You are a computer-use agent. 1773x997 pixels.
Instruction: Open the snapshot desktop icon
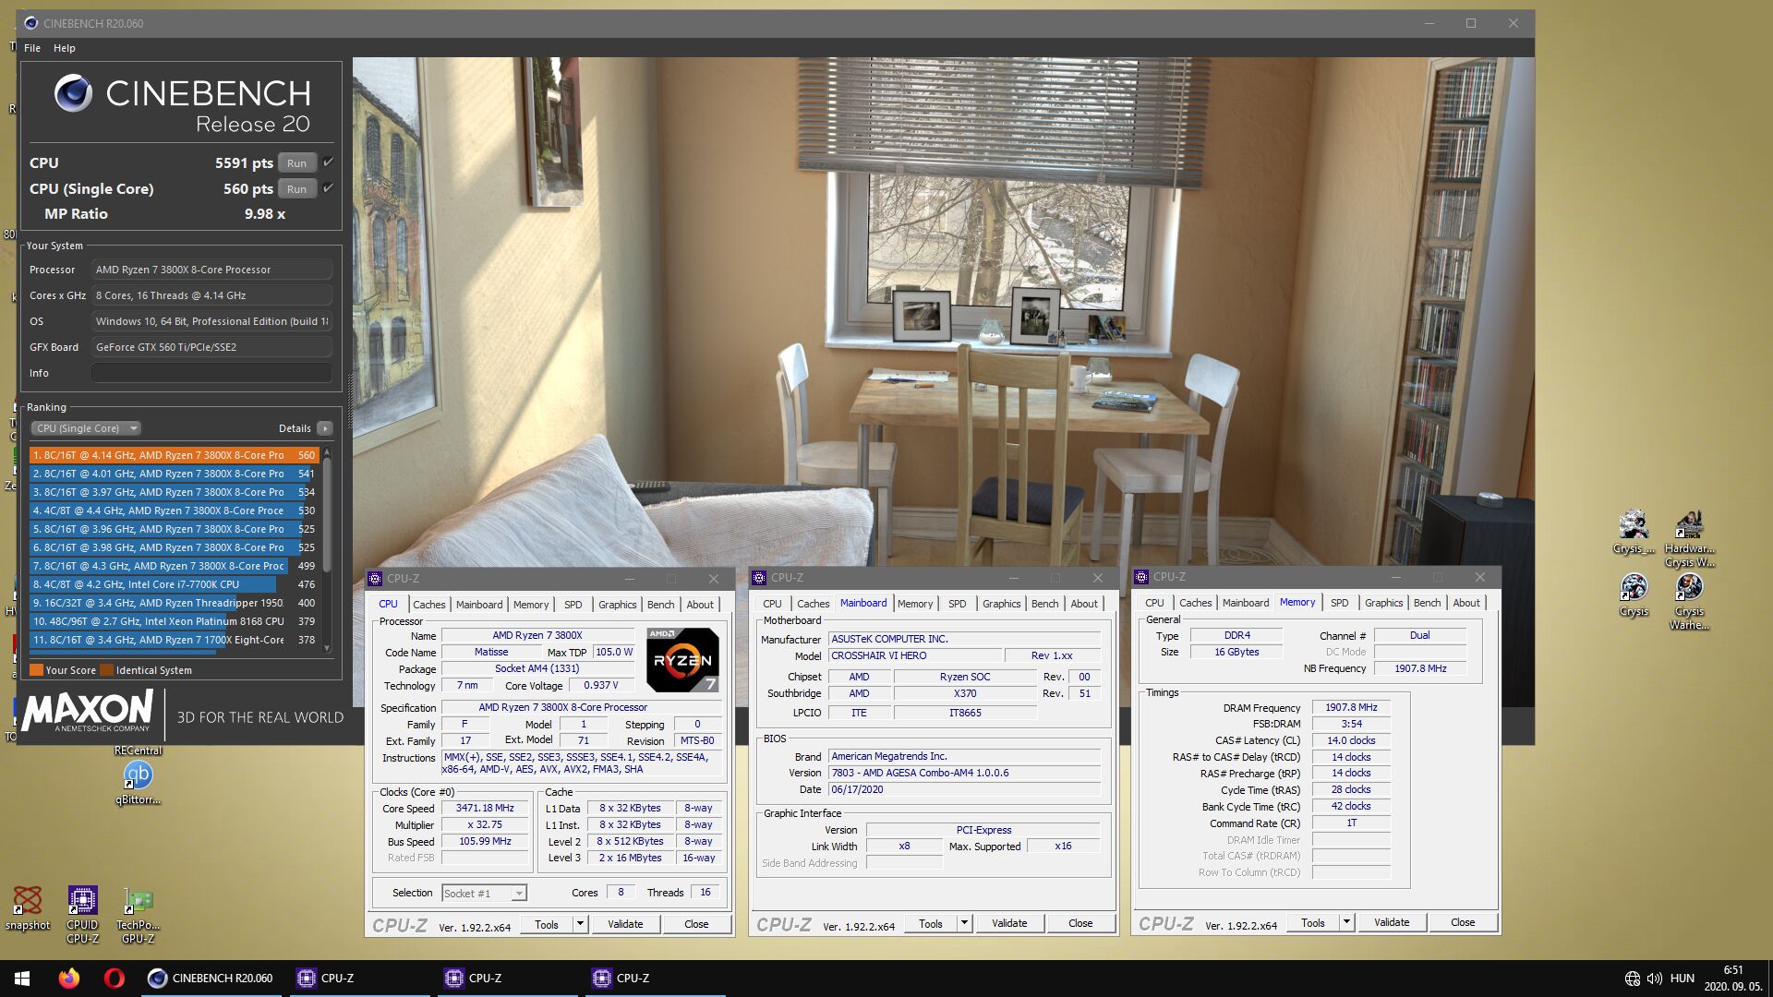pyautogui.click(x=28, y=901)
